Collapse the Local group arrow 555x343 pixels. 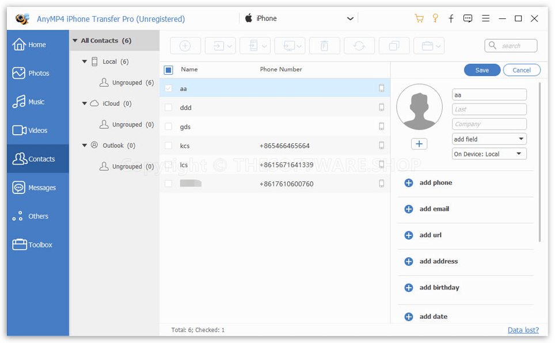click(x=85, y=62)
